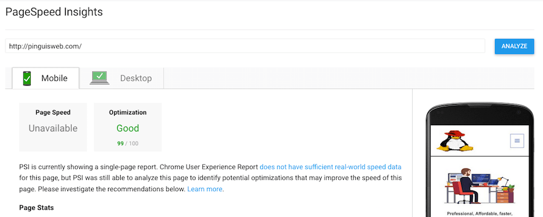Click the laptop icon on Desktop tab
This screenshot has height=217, width=543.
coord(100,78)
